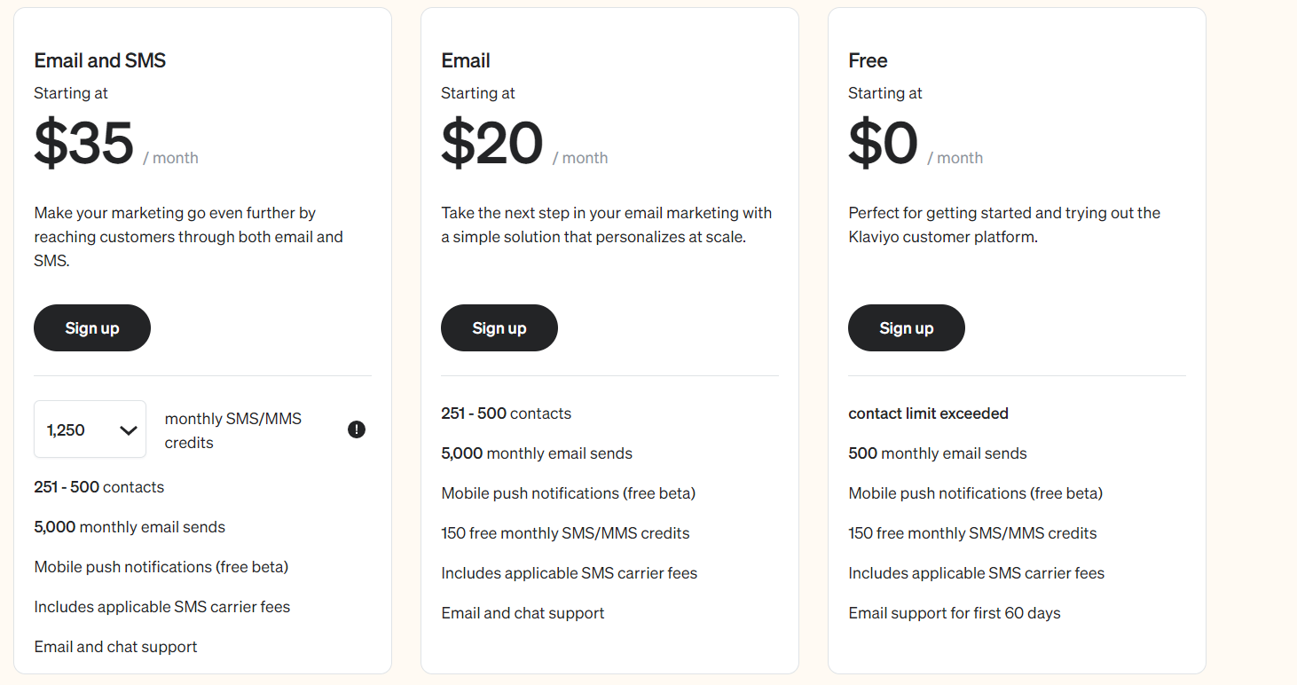Click Free plan's Klaviyo customer platform description

coord(1004,225)
